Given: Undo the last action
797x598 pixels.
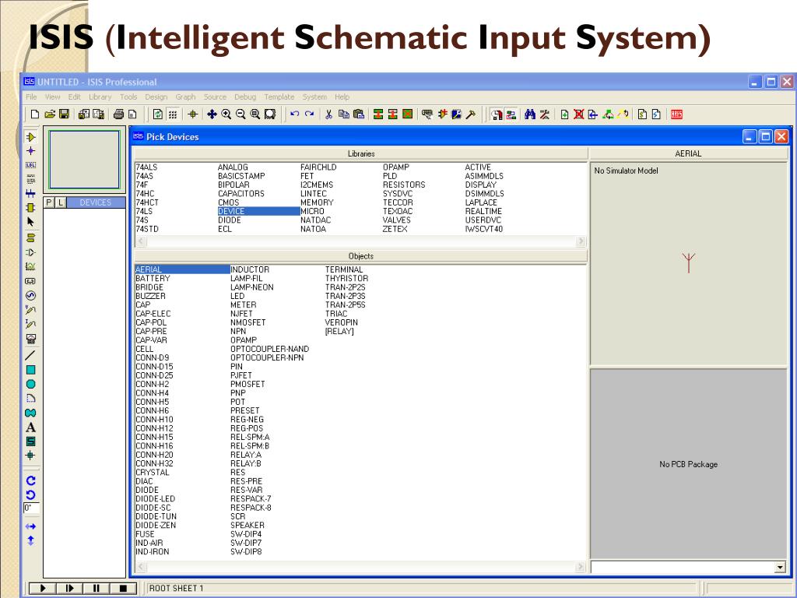Looking at the screenshot, I should (294, 114).
